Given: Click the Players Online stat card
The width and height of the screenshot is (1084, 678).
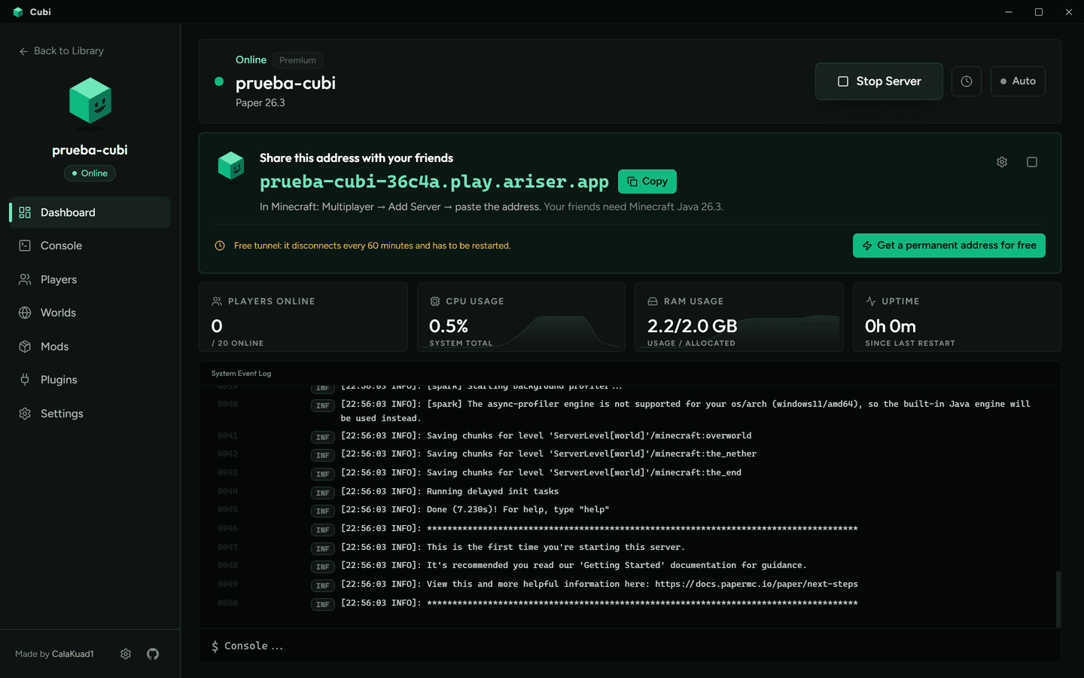Looking at the screenshot, I should (303, 317).
